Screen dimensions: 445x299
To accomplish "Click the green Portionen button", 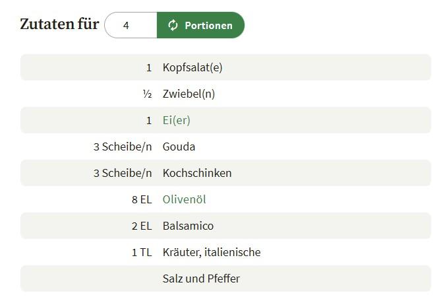I will tap(200, 25).
